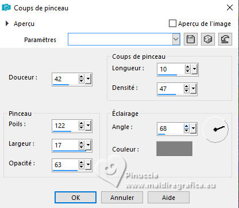
Task: Confirm with the OK button
Action: click(x=75, y=198)
